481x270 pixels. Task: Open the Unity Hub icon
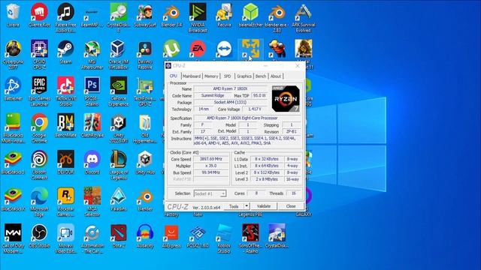click(145, 162)
